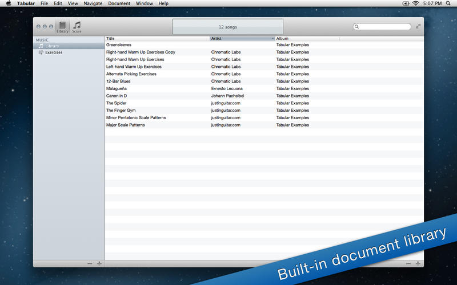This screenshot has width=457, height=285.
Task: Click the minus button below the sidebar
Action: point(89,263)
